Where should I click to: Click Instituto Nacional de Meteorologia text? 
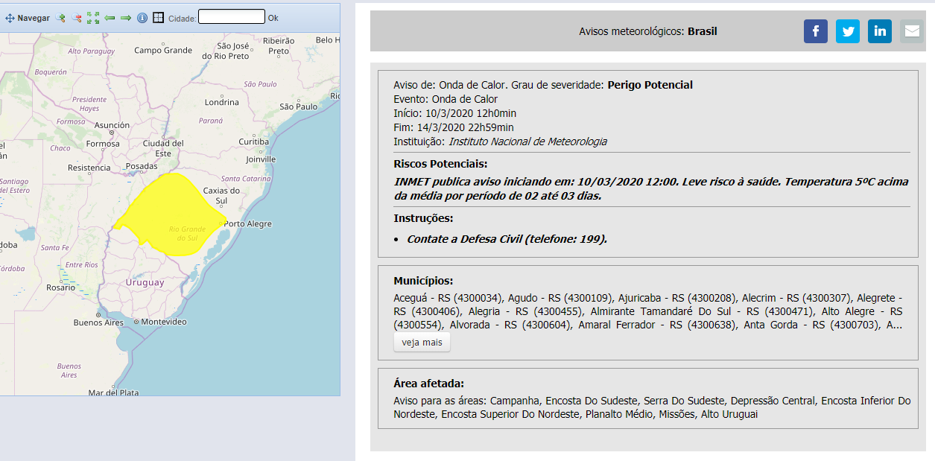(527, 142)
